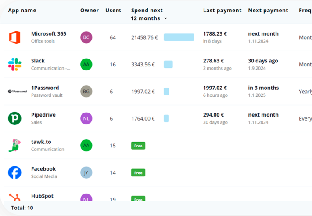The height and width of the screenshot is (216, 312).
Task: Click the 1.9.2024 date
Action: coord(257,68)
